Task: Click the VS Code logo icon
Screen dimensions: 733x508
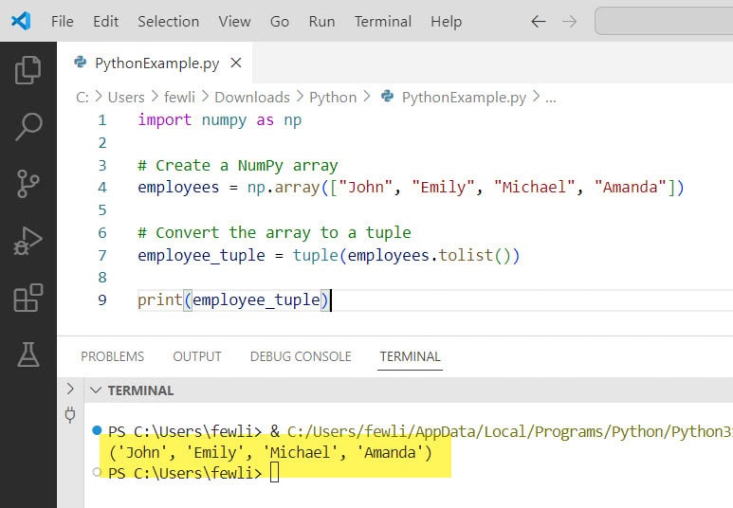Action: [21, 21]
